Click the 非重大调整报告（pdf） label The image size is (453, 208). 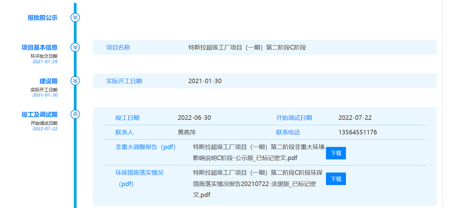pos(145,147)
